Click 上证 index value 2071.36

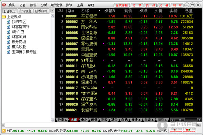pyautogui.click(x=18, y=131)
